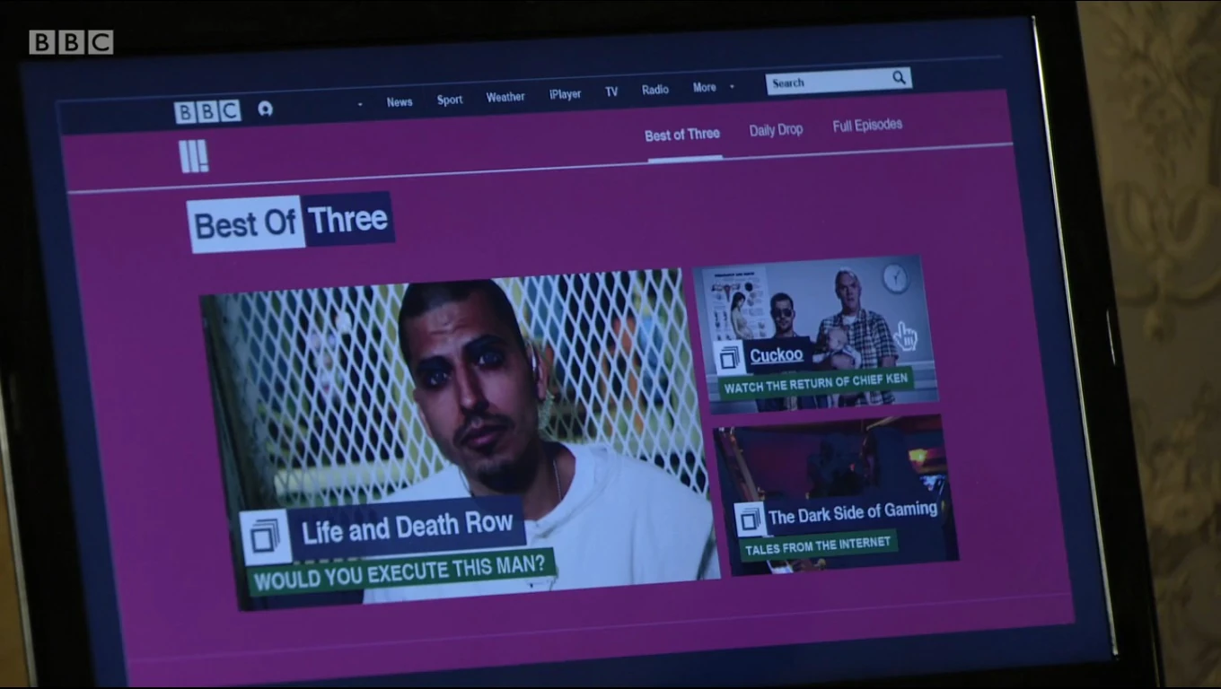Click the "WOULD YOU EXECUTE THIS MAN?" caption
The height and width of the screenshot is (689, 1221).
pyautogui.click(x=400, y=571)
